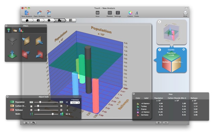Click the Railways face on Country cube

click(x=166, y=64)
